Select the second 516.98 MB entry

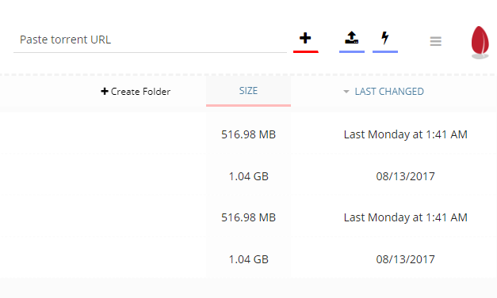249,217
